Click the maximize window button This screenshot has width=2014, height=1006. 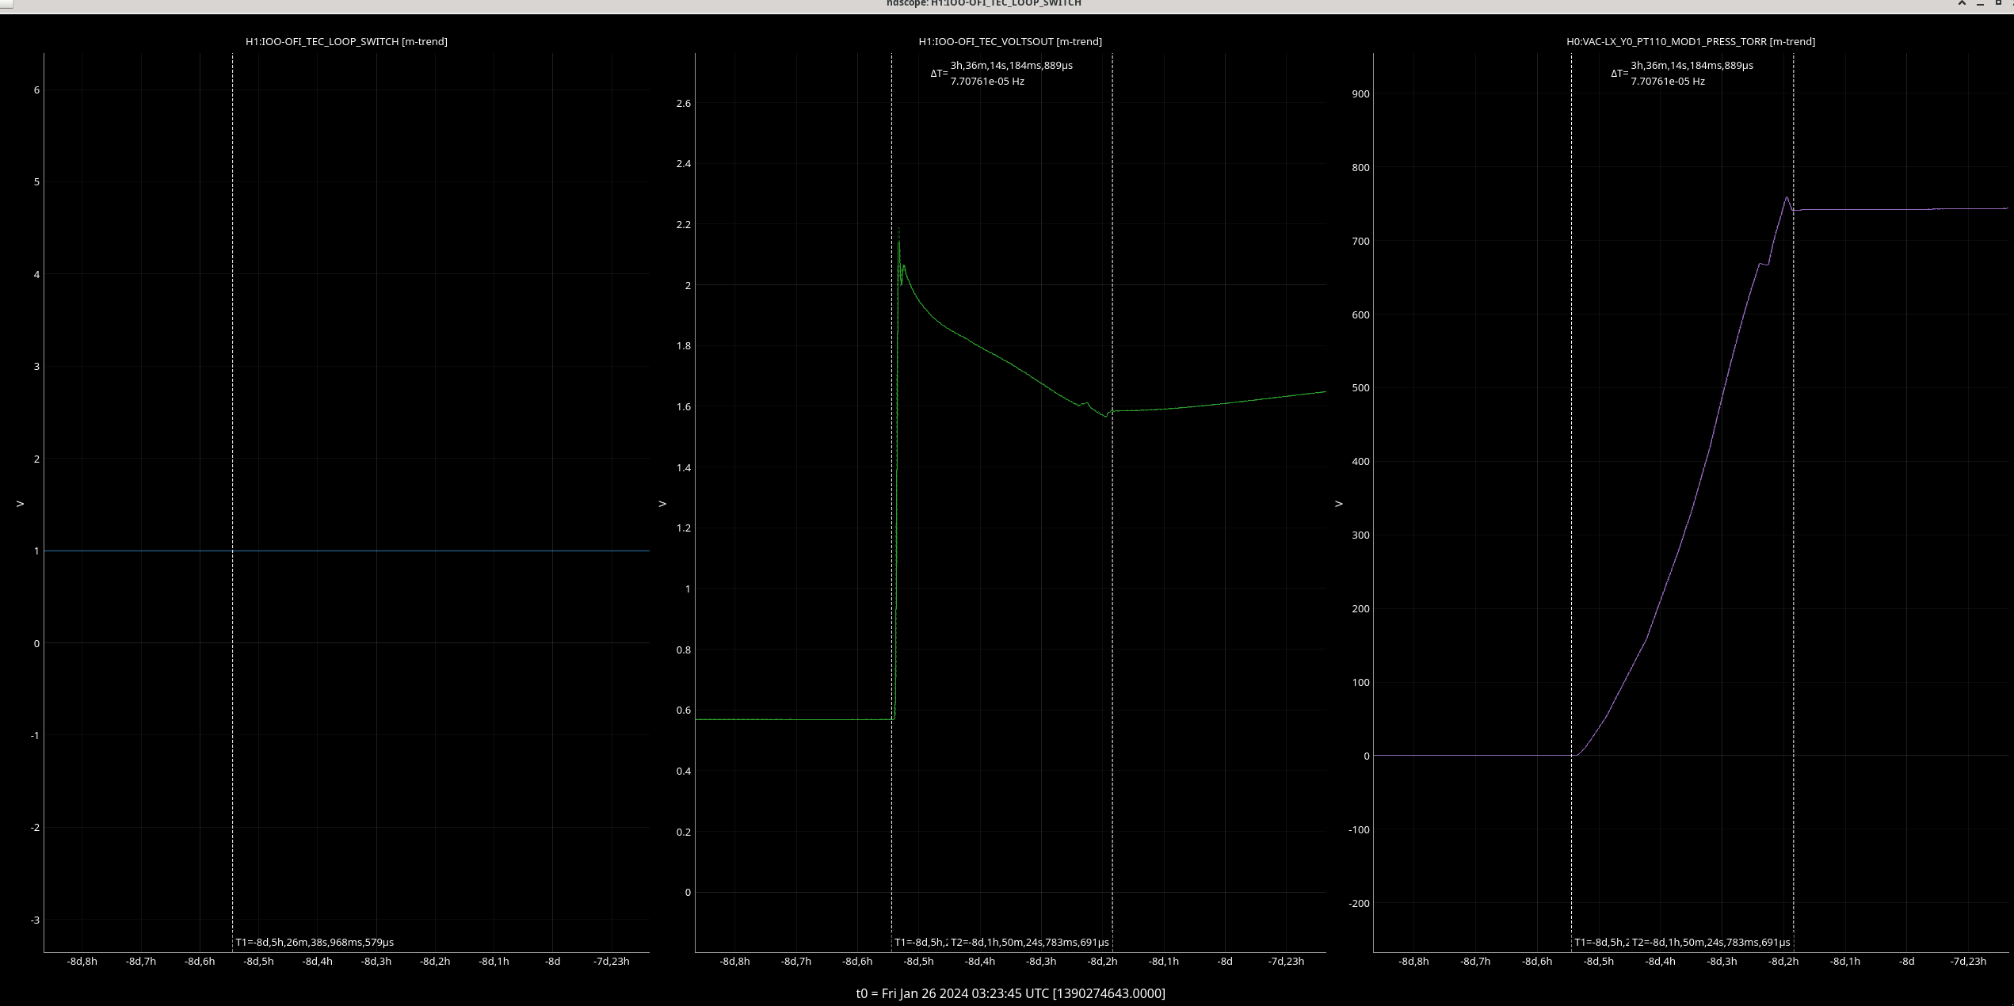[x=1997, y=3]
